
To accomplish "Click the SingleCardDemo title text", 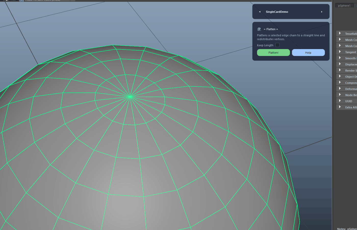I will click(x=277, y=12).
